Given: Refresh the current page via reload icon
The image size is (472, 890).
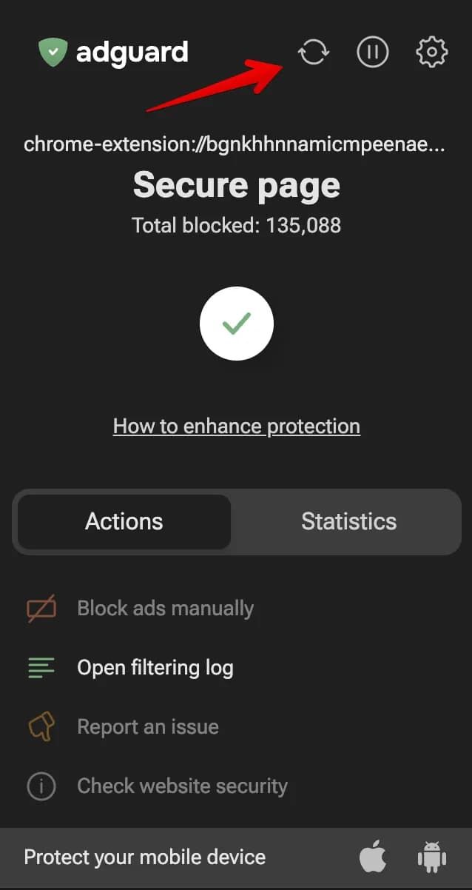Looking at the screenshot, I should point(313,52).
